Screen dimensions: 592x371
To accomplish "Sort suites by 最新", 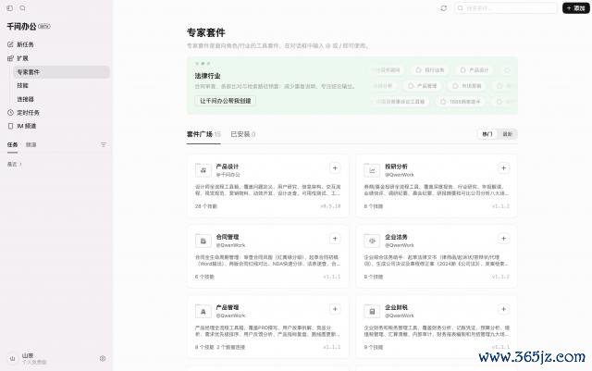I will [507, 134].
